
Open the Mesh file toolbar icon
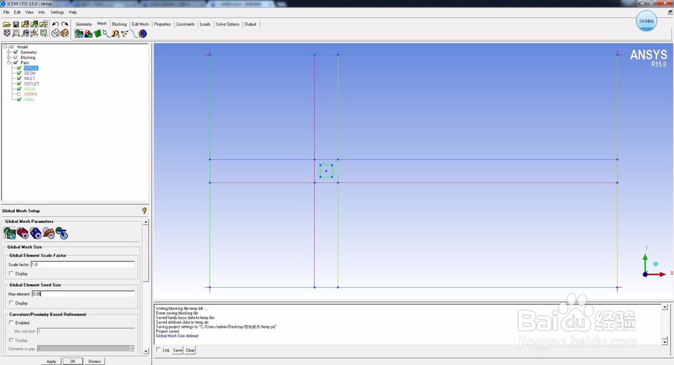coord(34,24)
